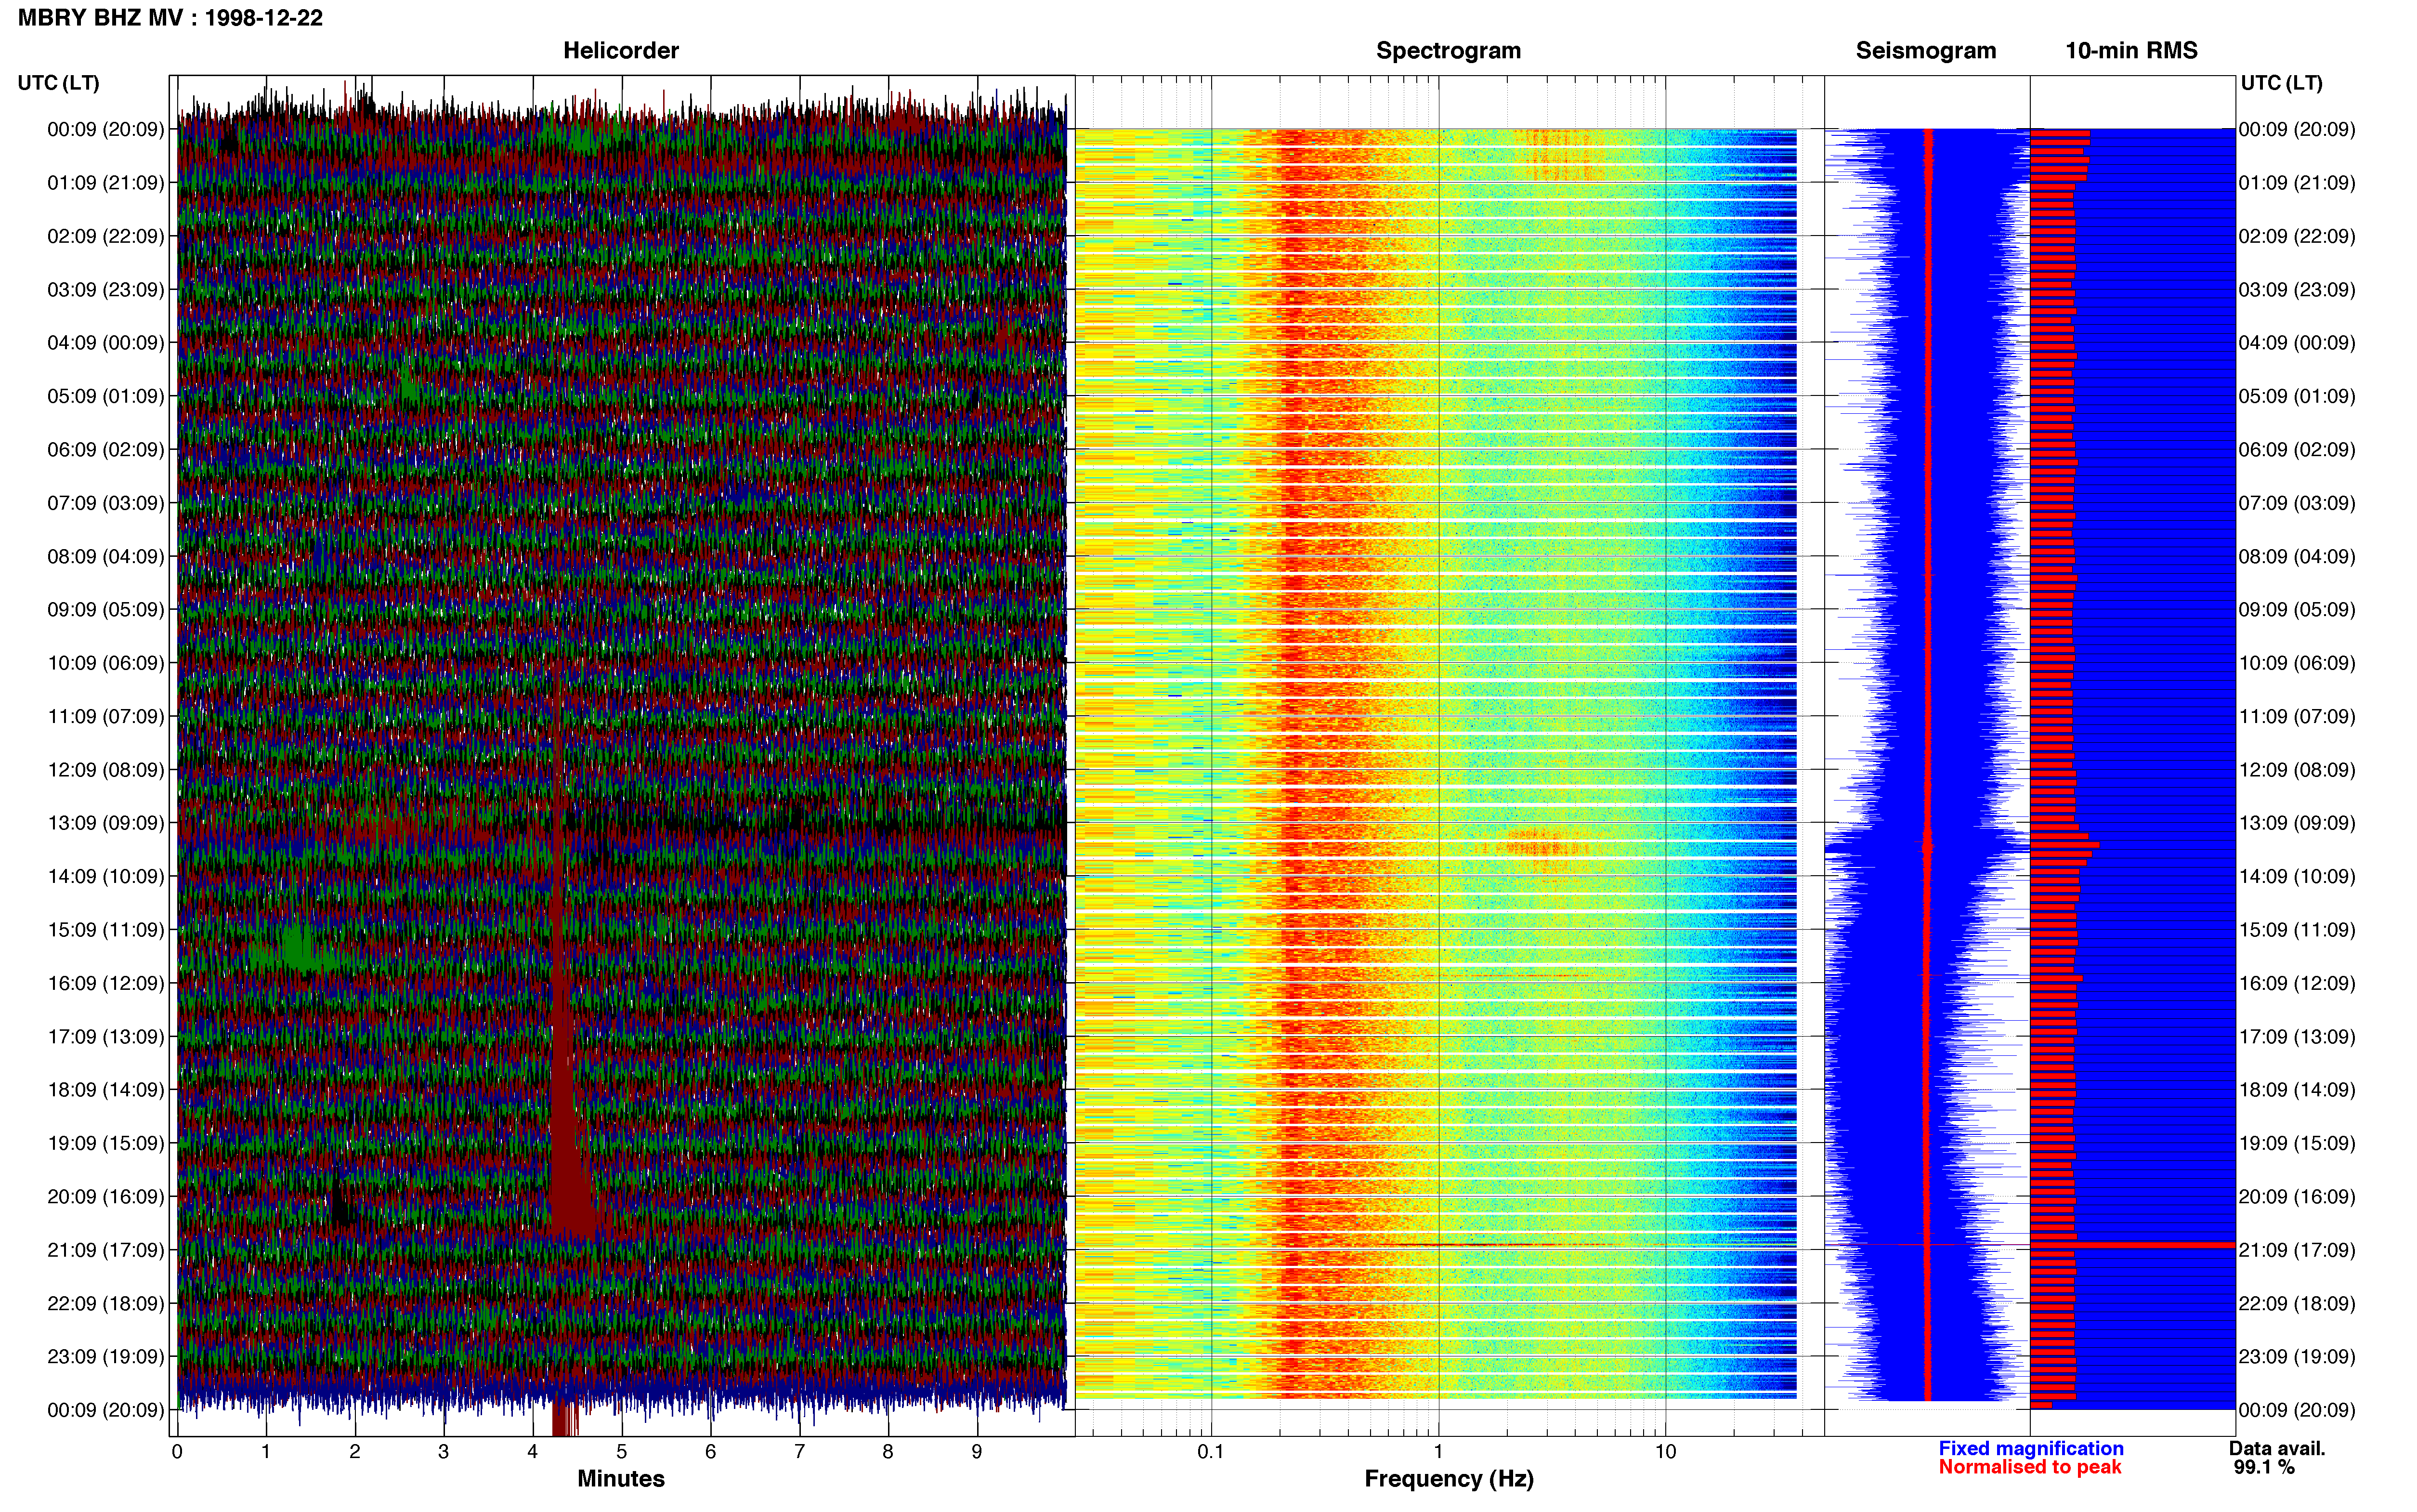Click the 1 tick on the Frequency axis
The width and height of the screenshot is (2417, 1512).
click(x=1438, y=1452)
